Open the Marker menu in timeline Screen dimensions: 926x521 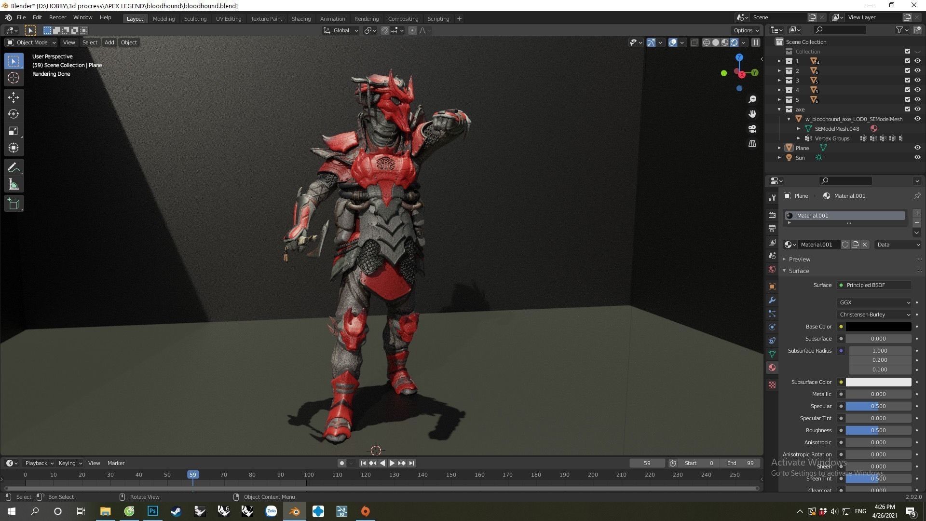click(x=116, y=463)
